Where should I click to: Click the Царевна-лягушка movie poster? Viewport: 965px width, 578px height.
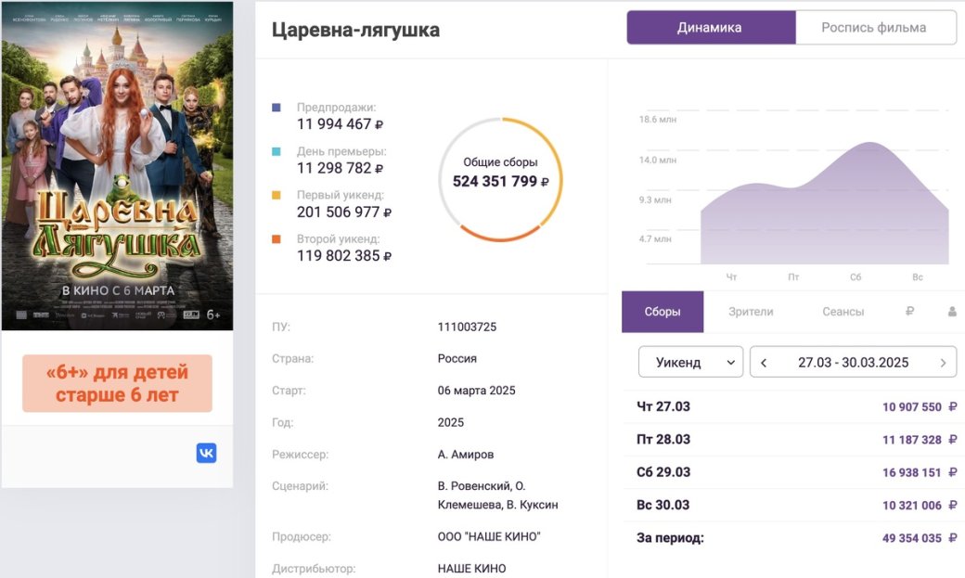(117, 166)
